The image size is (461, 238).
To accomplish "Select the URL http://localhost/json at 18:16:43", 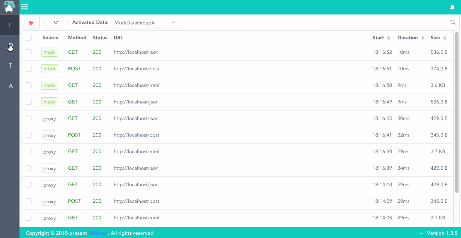I will (x=136, y=118).
